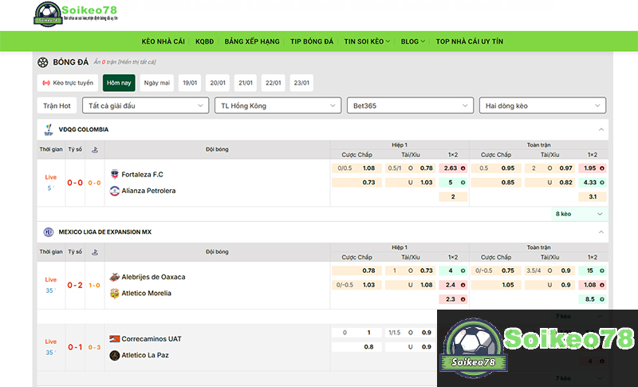
Task: Click the Correcaminos UAT team icon
Action: point(115,338)
